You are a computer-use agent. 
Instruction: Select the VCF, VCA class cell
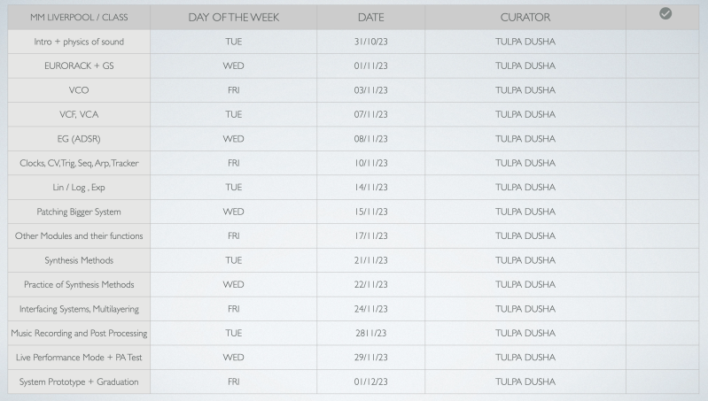tap(79, 115)
